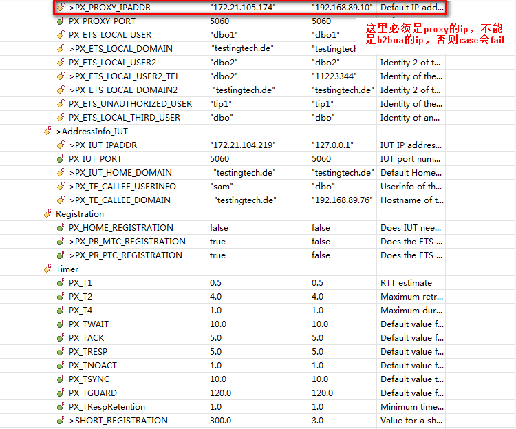Click icon beside PX_TGUARD
This screenshot has width=516, height=429.
tap(61, 393)
